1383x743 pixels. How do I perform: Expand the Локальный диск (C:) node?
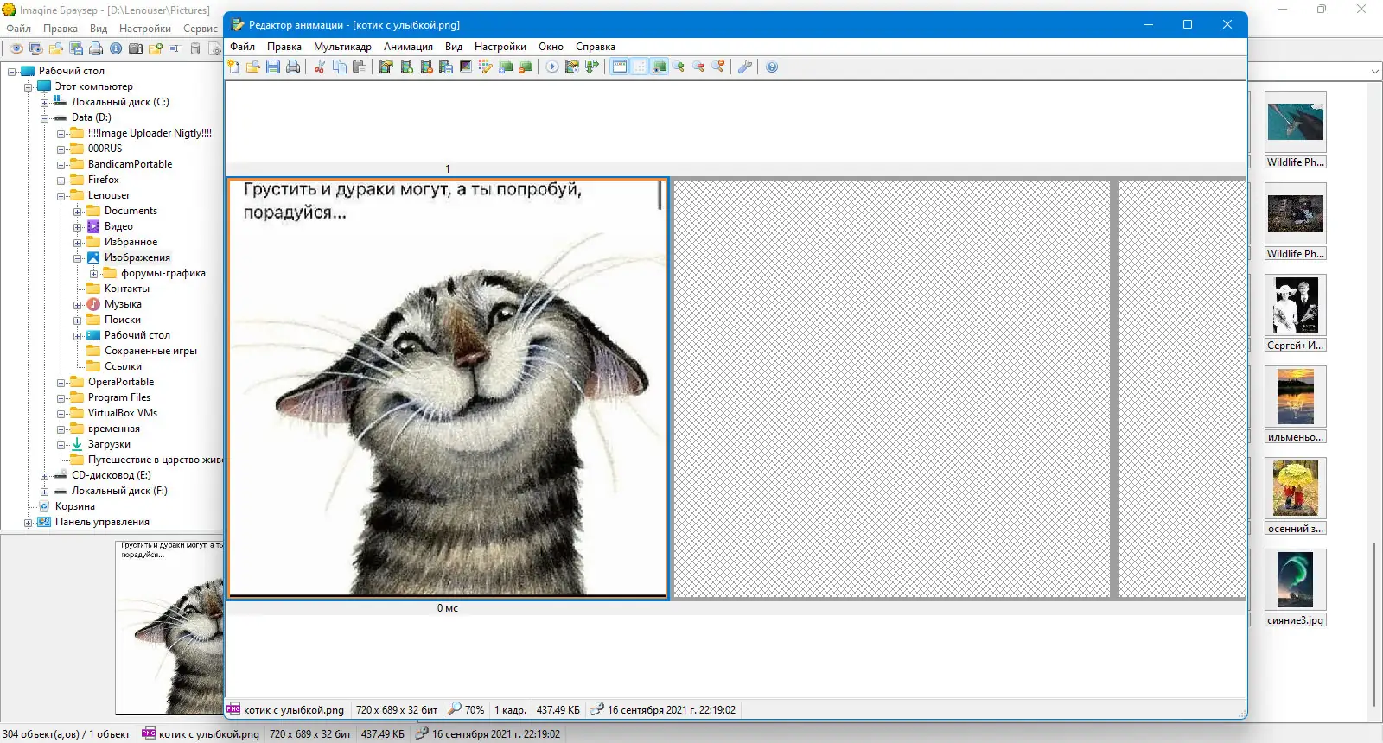(45, 103)
